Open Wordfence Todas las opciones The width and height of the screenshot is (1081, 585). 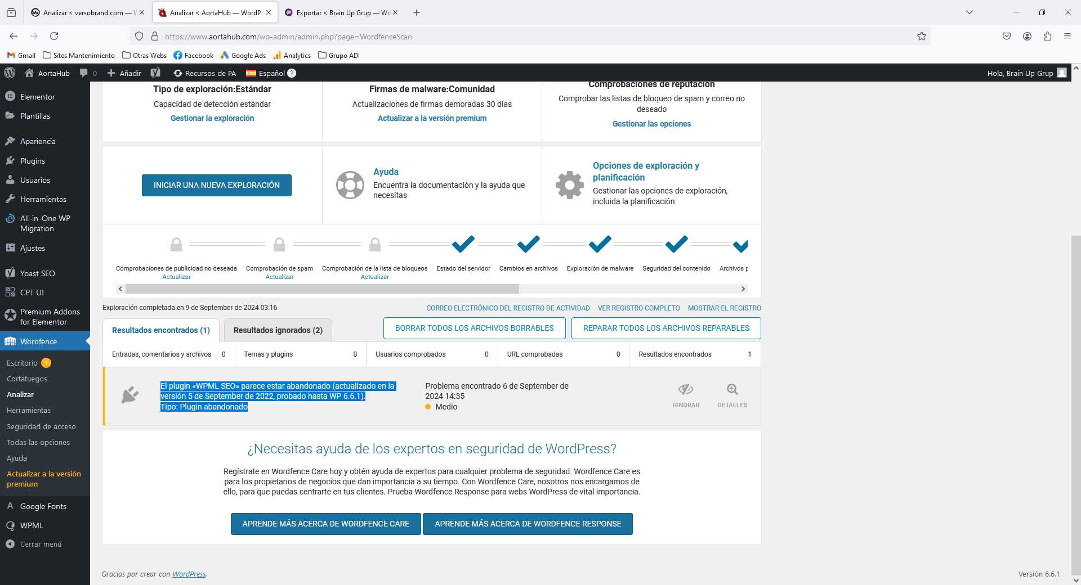tap(38, 443)
